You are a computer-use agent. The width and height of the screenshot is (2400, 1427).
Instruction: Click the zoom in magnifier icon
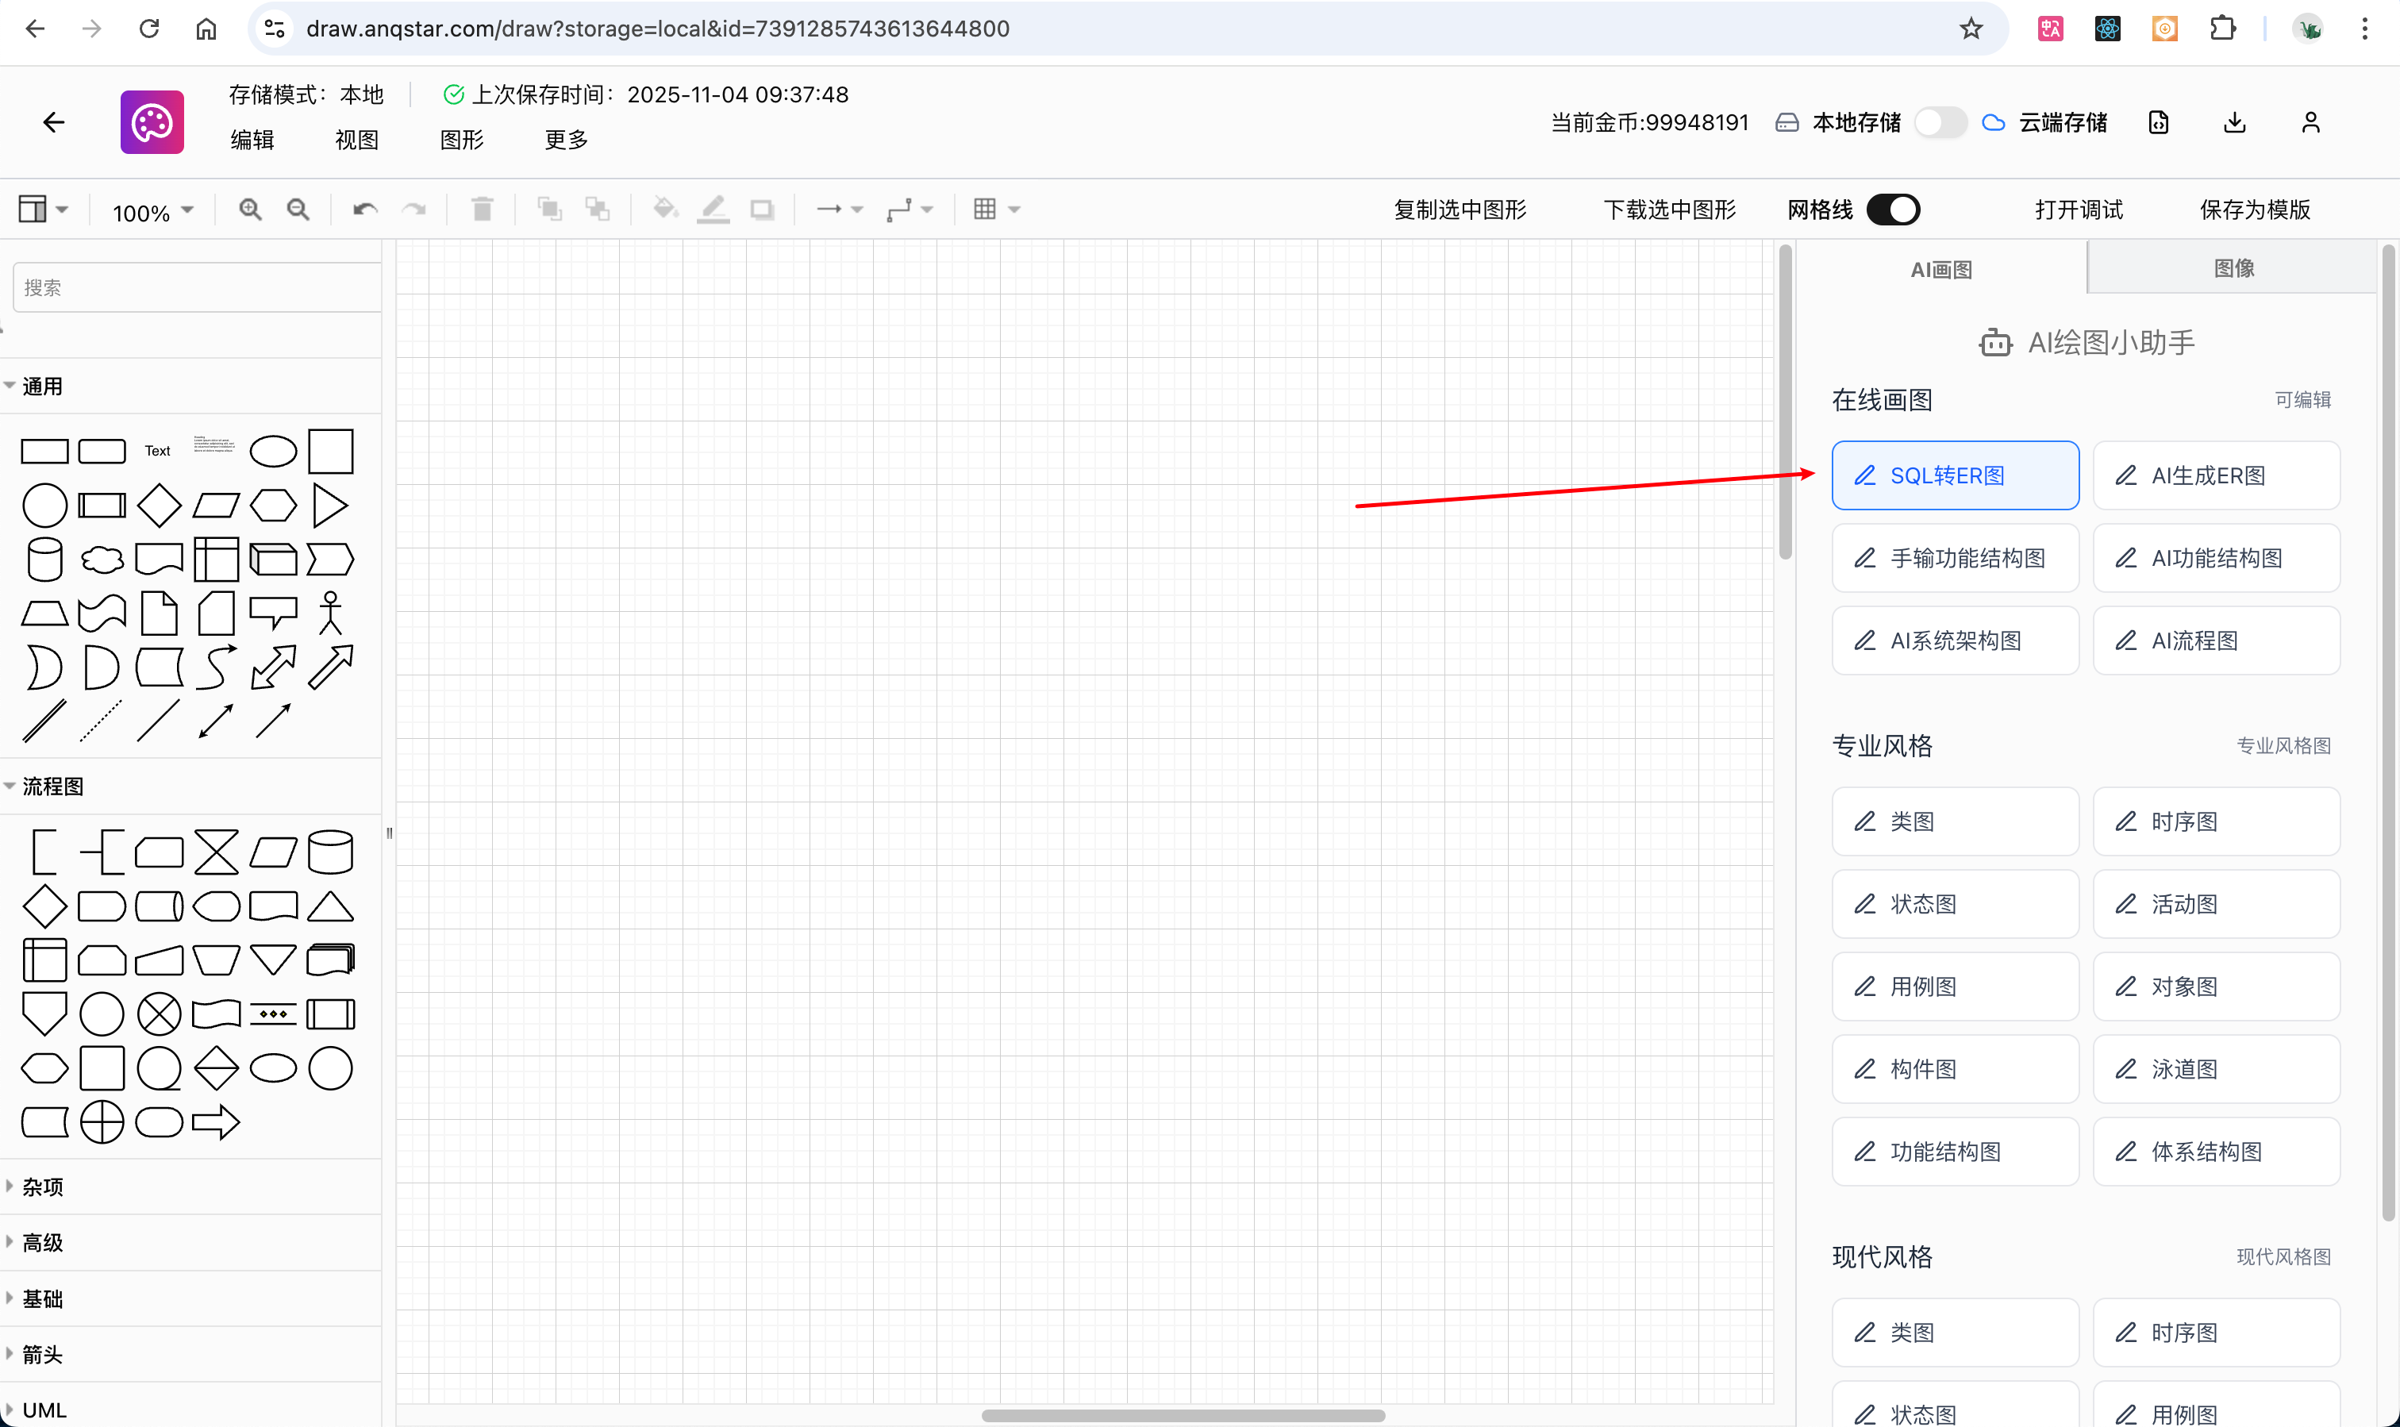point(250,209)
